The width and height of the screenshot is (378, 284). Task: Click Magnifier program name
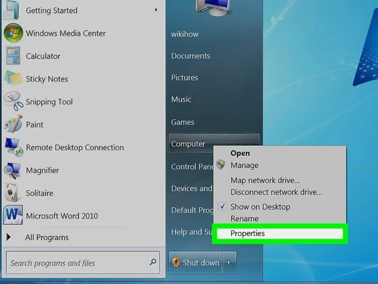point(43,170)
